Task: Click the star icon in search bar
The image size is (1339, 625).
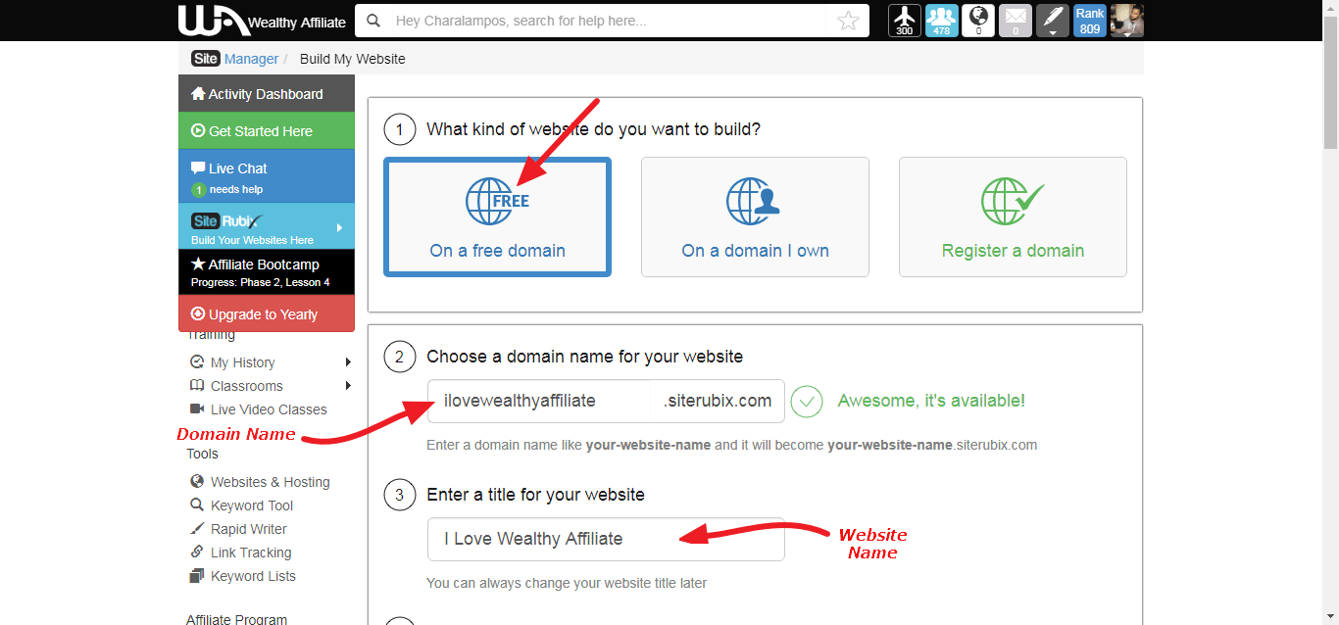Action: click(x=848, y=21)
